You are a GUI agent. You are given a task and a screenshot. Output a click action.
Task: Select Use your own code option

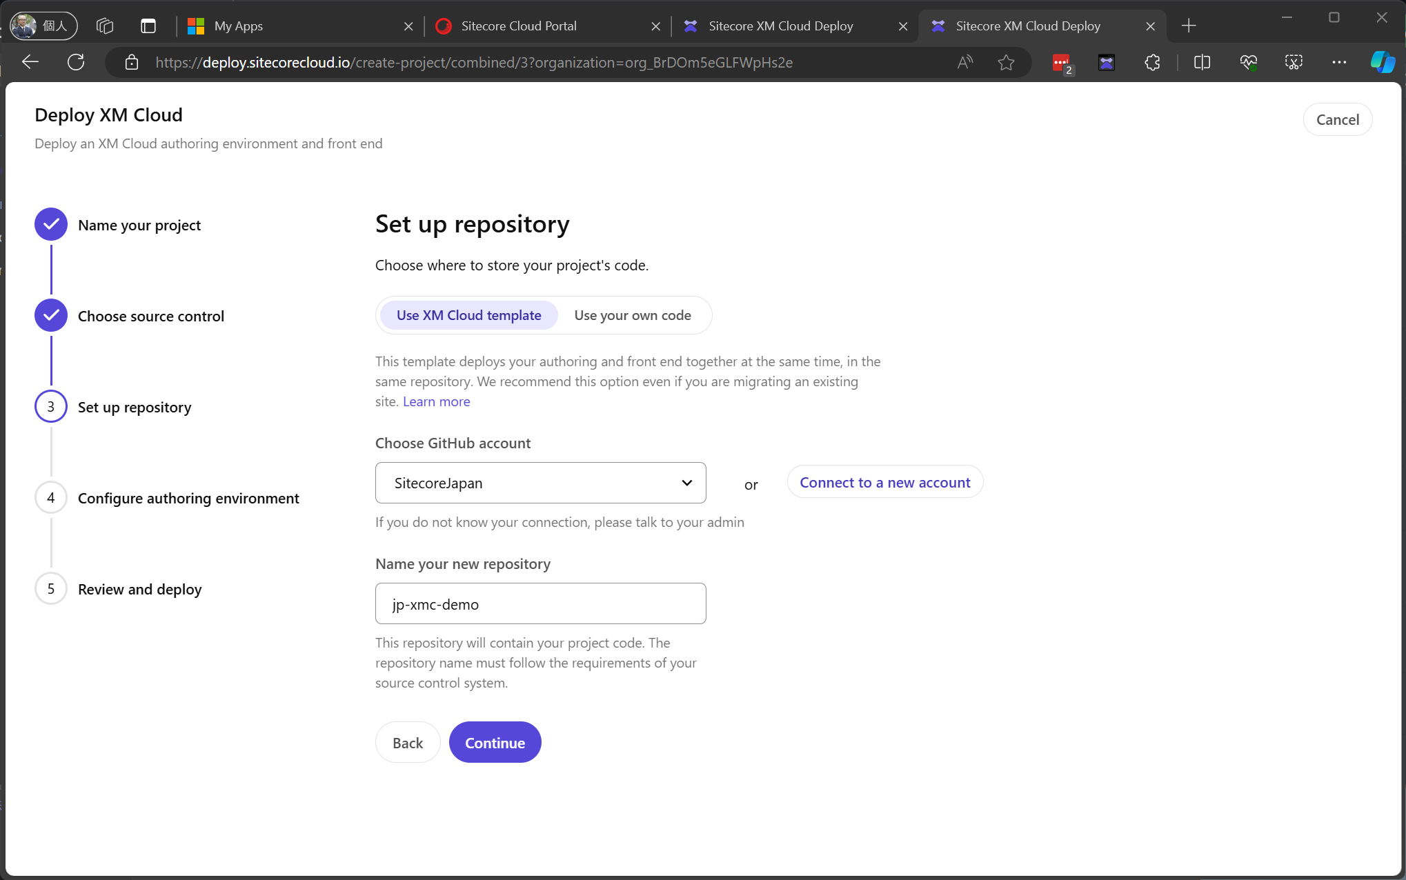click(x=633, y=315)
